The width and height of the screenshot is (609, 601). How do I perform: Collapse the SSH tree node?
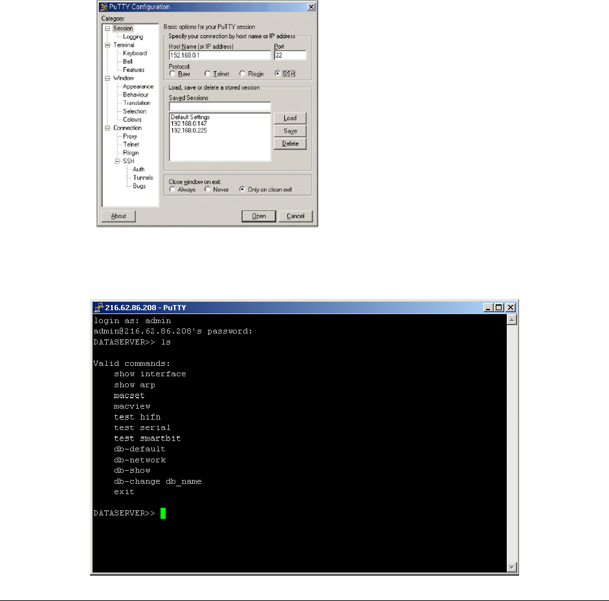(x=117, y=161)
